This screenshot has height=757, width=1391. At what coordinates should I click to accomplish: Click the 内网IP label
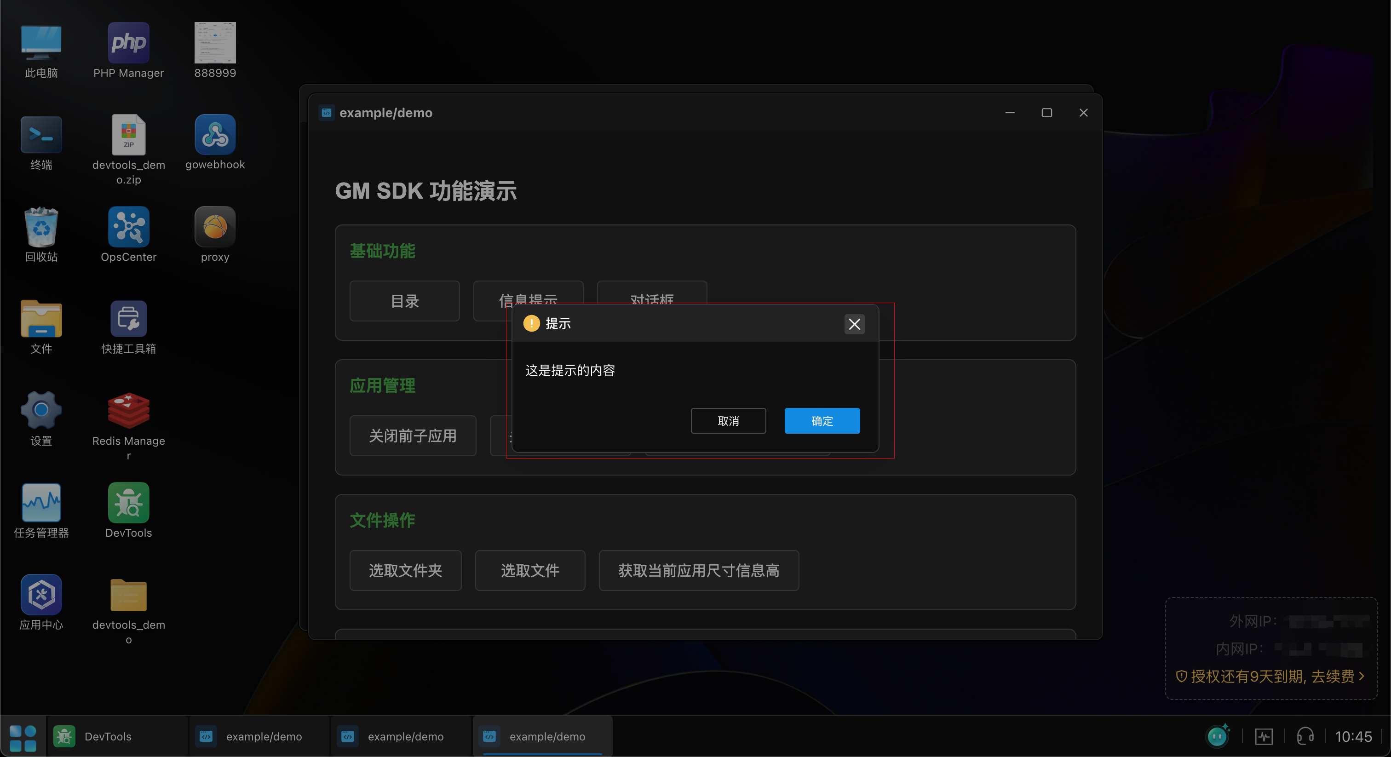coord(1239,649)
